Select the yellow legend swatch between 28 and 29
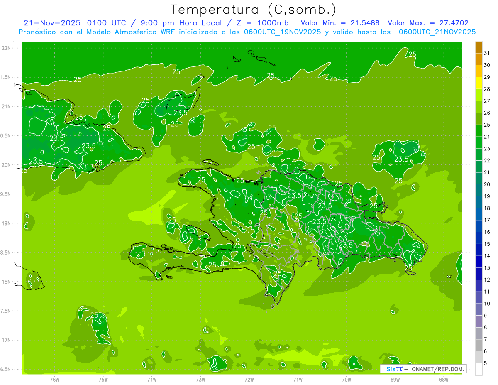498x385 pixels. [478, 83]
